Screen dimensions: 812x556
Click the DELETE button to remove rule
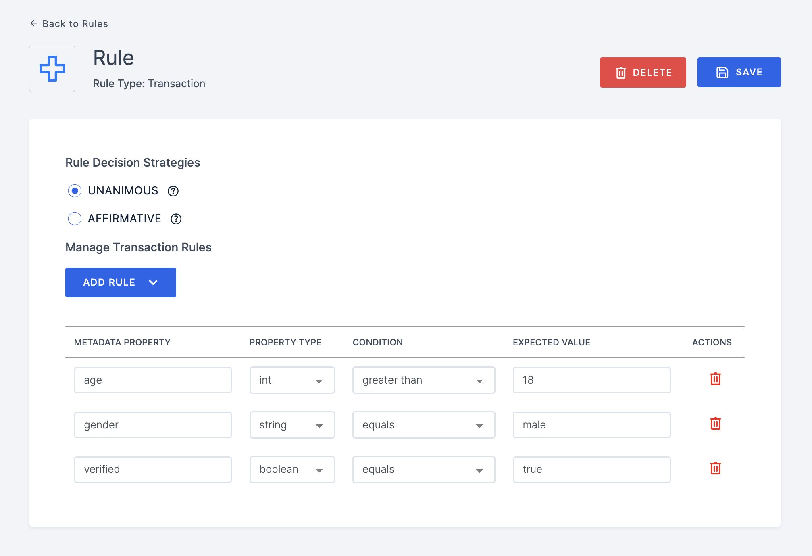point(643,72)
